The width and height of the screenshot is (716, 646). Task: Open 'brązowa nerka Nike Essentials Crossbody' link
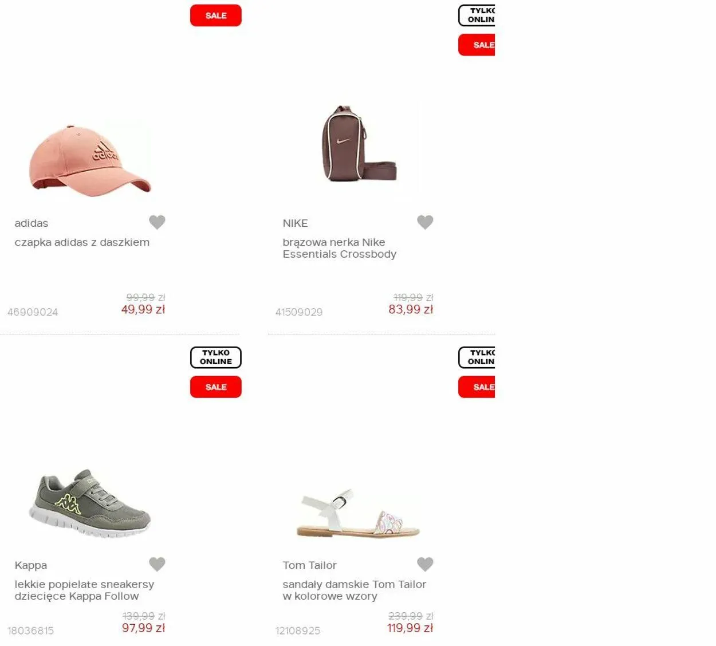(x=339, y=248)
